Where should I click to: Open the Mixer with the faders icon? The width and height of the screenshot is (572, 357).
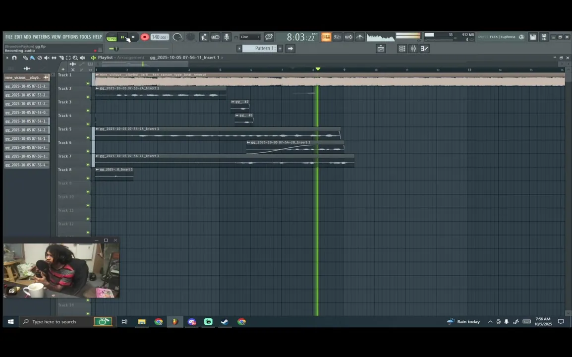coord(413,49)
